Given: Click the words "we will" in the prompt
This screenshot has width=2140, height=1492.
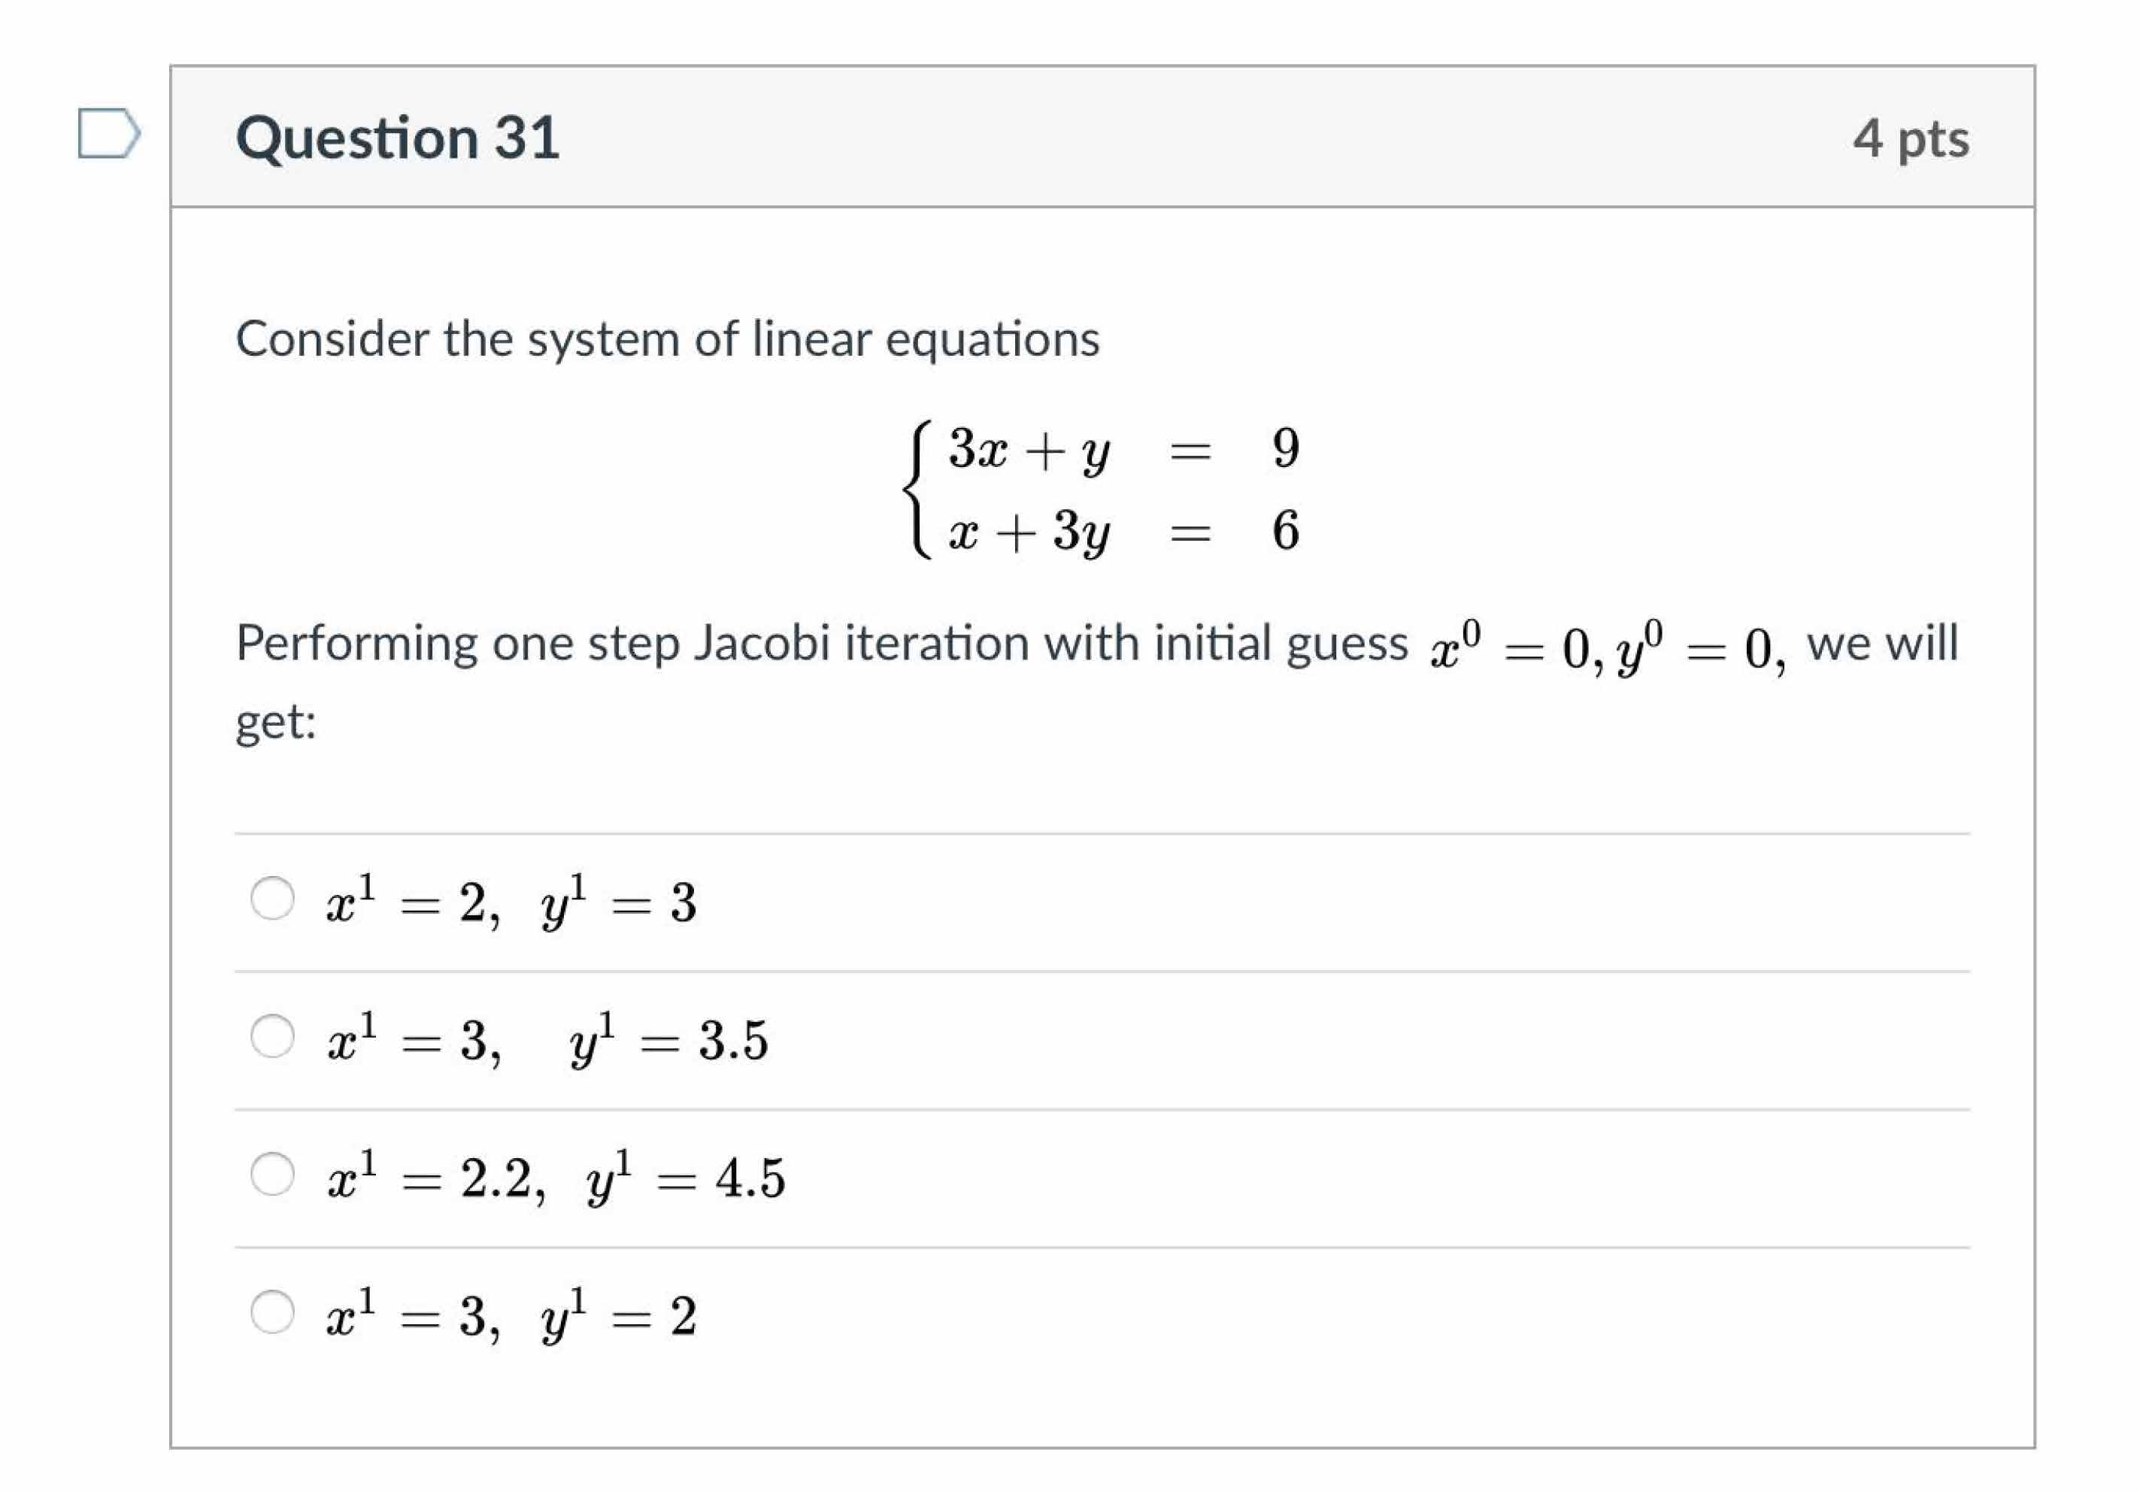Looking at the screenshot, I should [x=1882, y=643].
